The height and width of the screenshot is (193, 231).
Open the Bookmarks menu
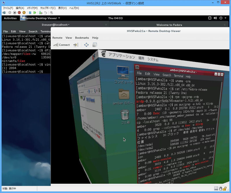(x=82, y=38)
